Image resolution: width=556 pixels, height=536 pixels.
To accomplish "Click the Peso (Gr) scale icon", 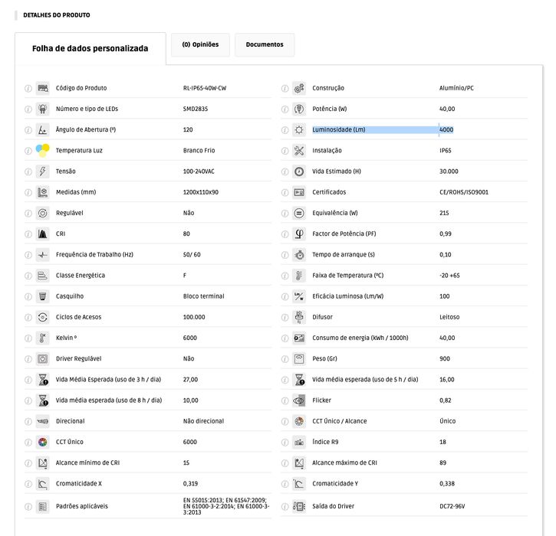I will point(299,359).
